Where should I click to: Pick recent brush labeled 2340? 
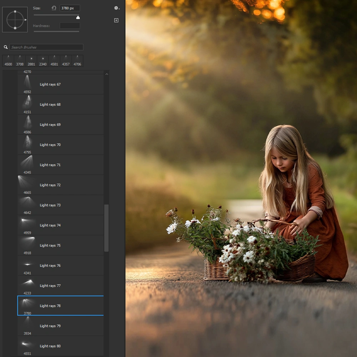pyautogui.click(x=43, y=61)
